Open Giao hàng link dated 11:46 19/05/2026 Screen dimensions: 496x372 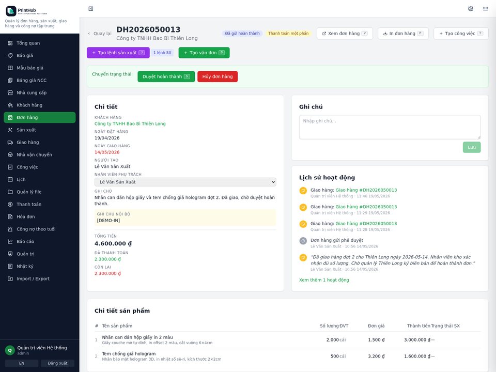(366, 190)
